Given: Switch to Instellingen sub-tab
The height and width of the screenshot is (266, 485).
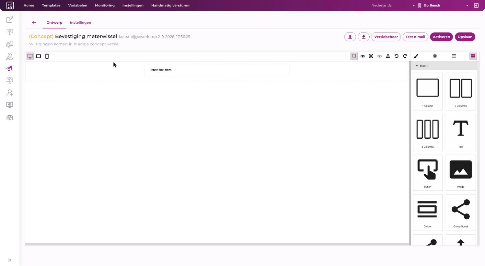Looking at the screenshot, I should click(80, 23).
